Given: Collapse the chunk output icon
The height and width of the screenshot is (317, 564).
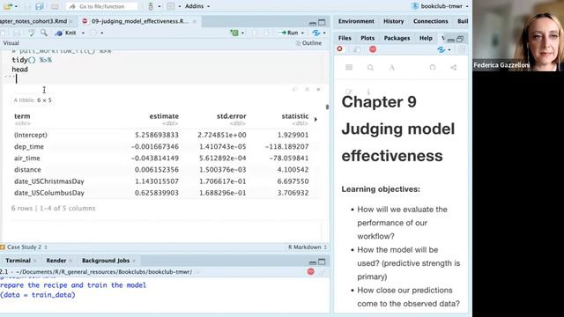Looking at the screenshot, I should (x=307, y=90).
